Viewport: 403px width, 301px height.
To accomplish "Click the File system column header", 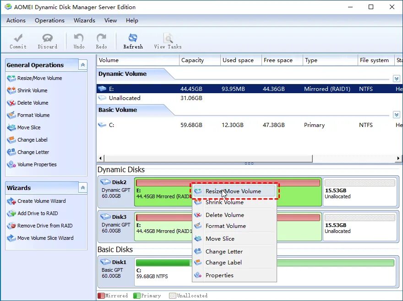I will click(376, 60).
